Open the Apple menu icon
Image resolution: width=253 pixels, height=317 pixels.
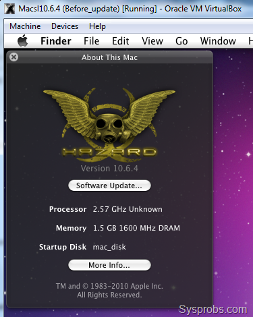point(23,41)
